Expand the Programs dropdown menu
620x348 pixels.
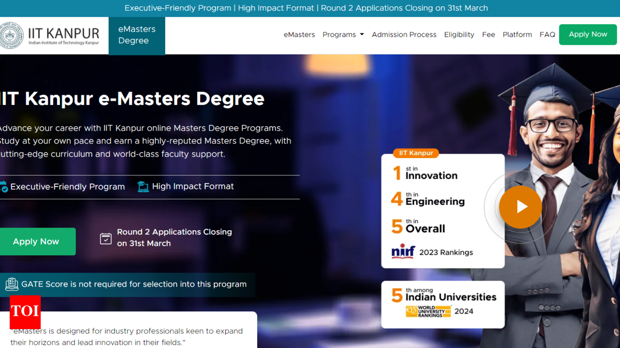(343, 35)
